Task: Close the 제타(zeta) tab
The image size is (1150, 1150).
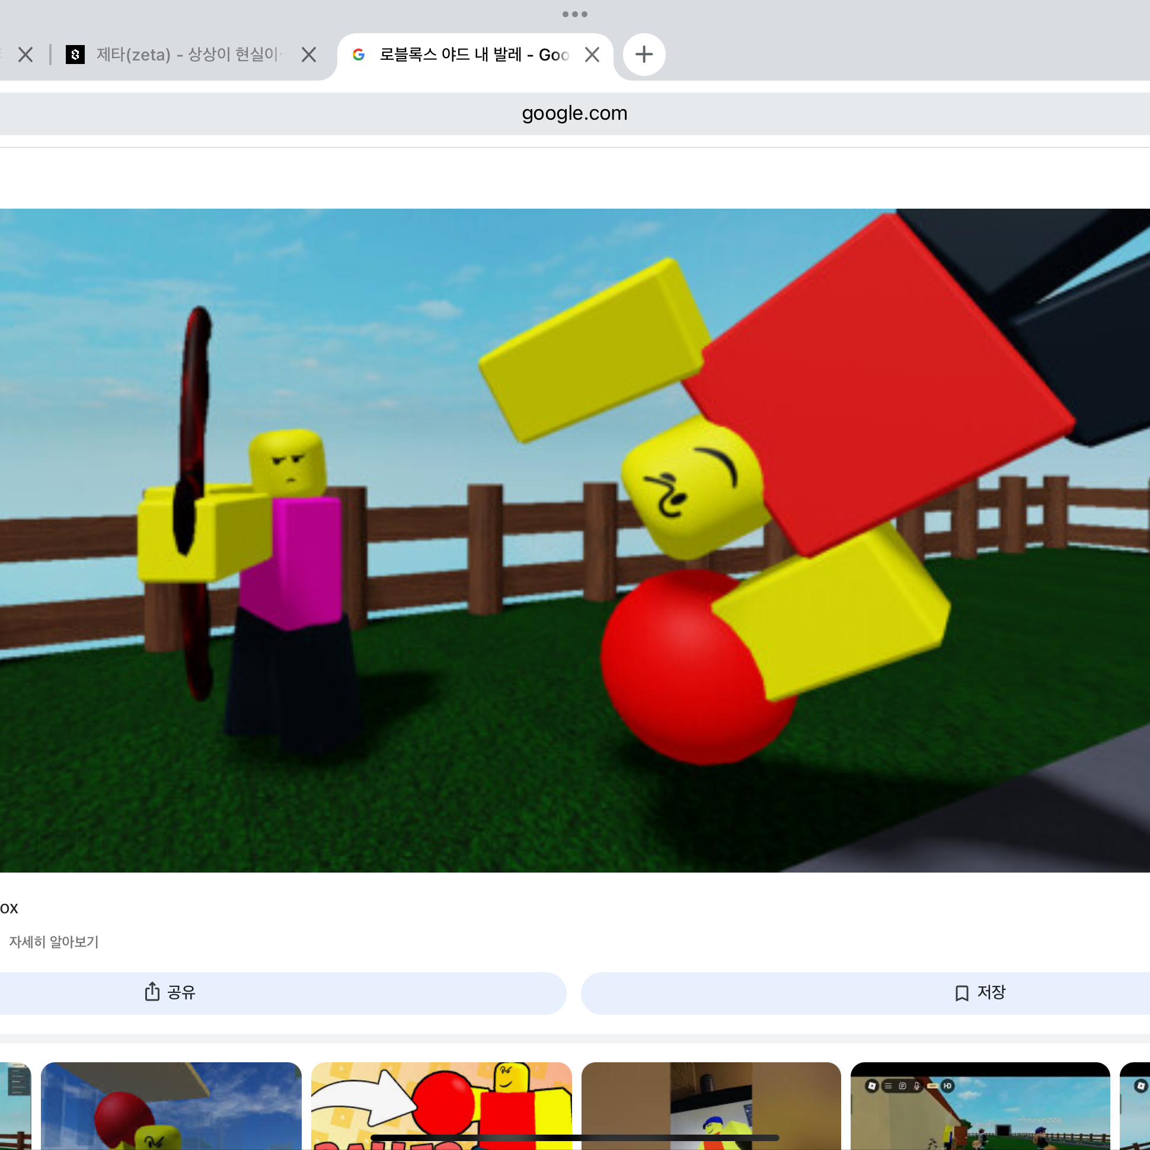Action: coord(308,55)
